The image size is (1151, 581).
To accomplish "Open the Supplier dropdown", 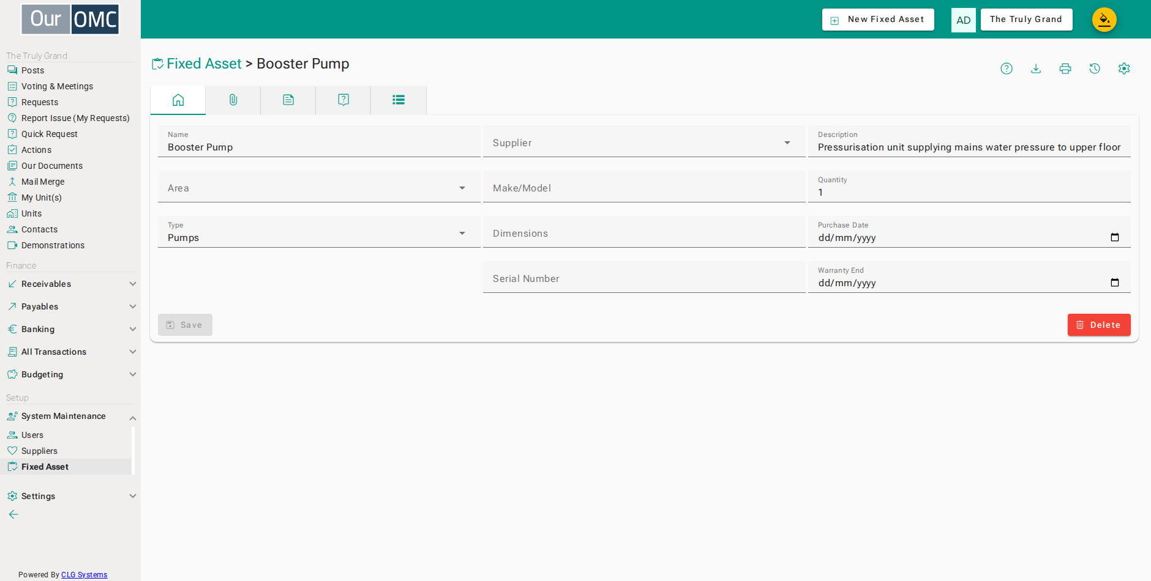I will click(x=643, y=141).
